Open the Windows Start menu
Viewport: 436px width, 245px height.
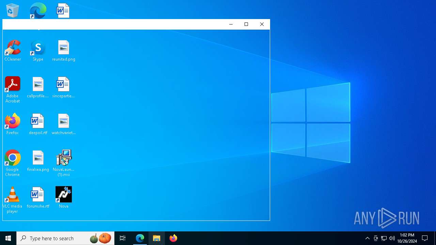point(8,238)
